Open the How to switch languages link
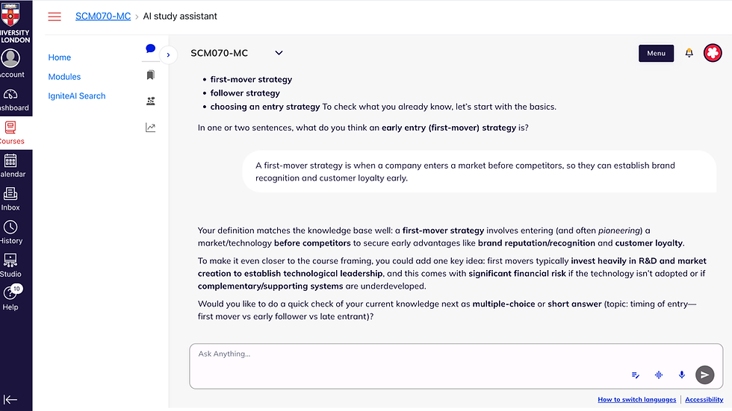Image resolution: width=732 pixels, height=411 pixels. (636, 399)
